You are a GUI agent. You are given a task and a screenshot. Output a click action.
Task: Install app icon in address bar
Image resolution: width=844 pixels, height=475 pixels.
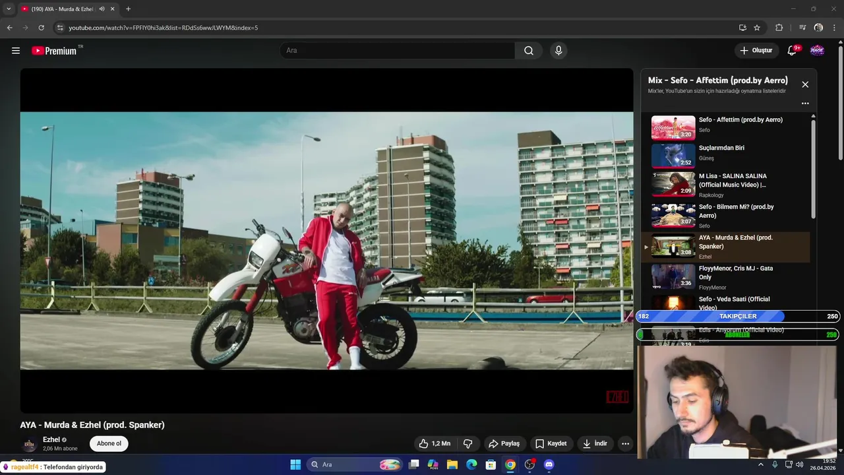(x=742, y=28)
